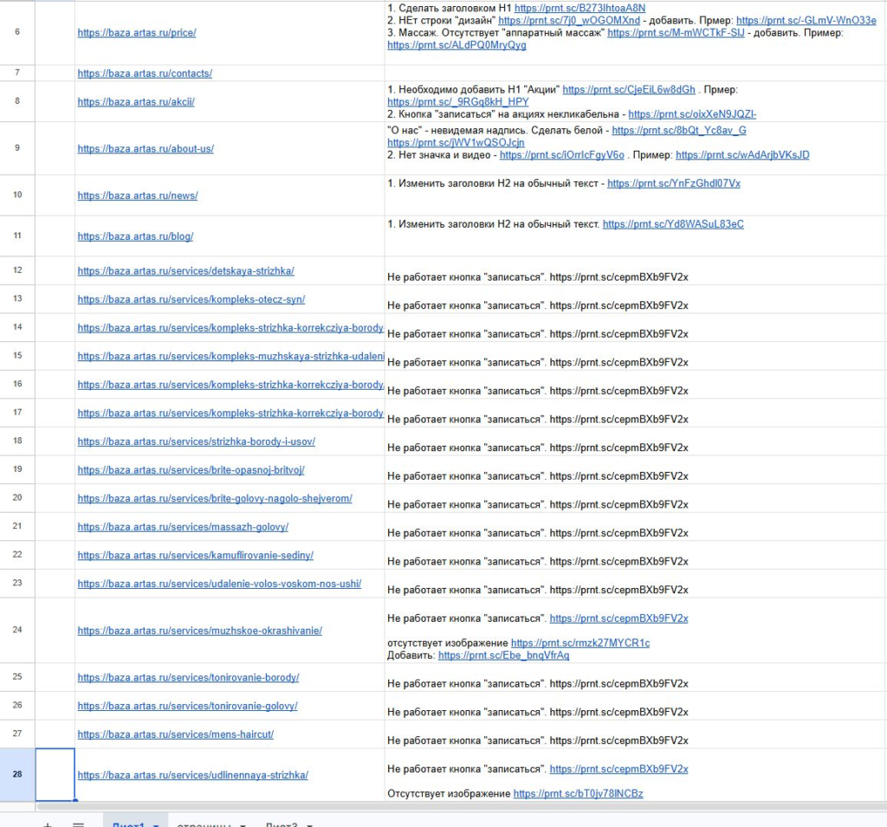
Task: Open the prnt.sc/rmzk27MYCR1c screenshot link
Action: click(580, 643)
